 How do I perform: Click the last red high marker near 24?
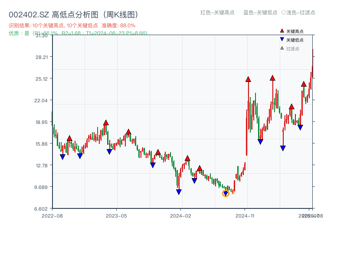[304, 84]
